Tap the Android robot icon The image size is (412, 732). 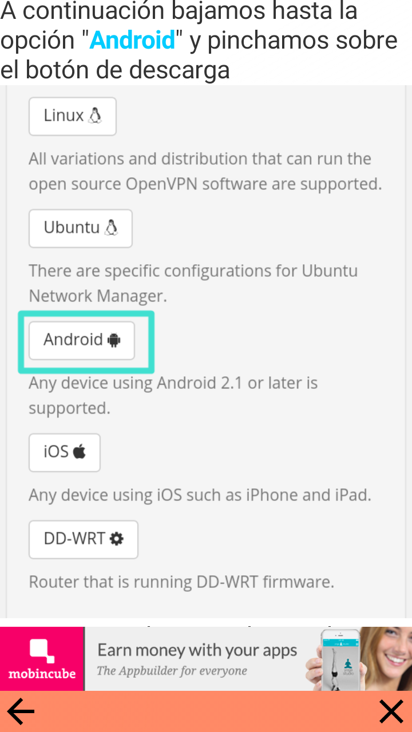[x=114, y=340]
